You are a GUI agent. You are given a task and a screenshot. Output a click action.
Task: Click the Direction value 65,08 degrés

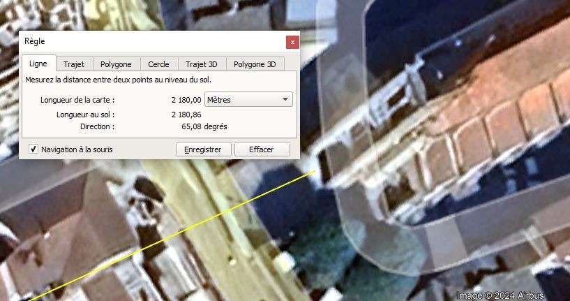point(204,126)
